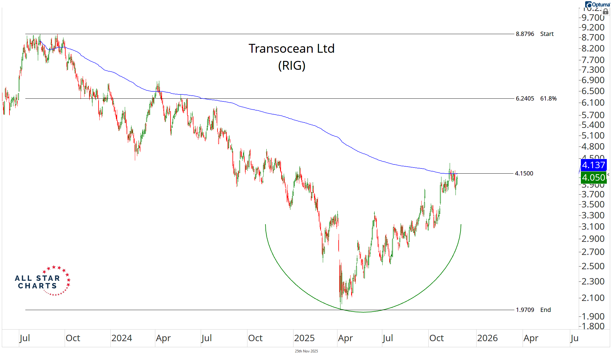Click the 2024 label on time axis
Viewport: 612px width, 357px height.
[x=121, y=338]
